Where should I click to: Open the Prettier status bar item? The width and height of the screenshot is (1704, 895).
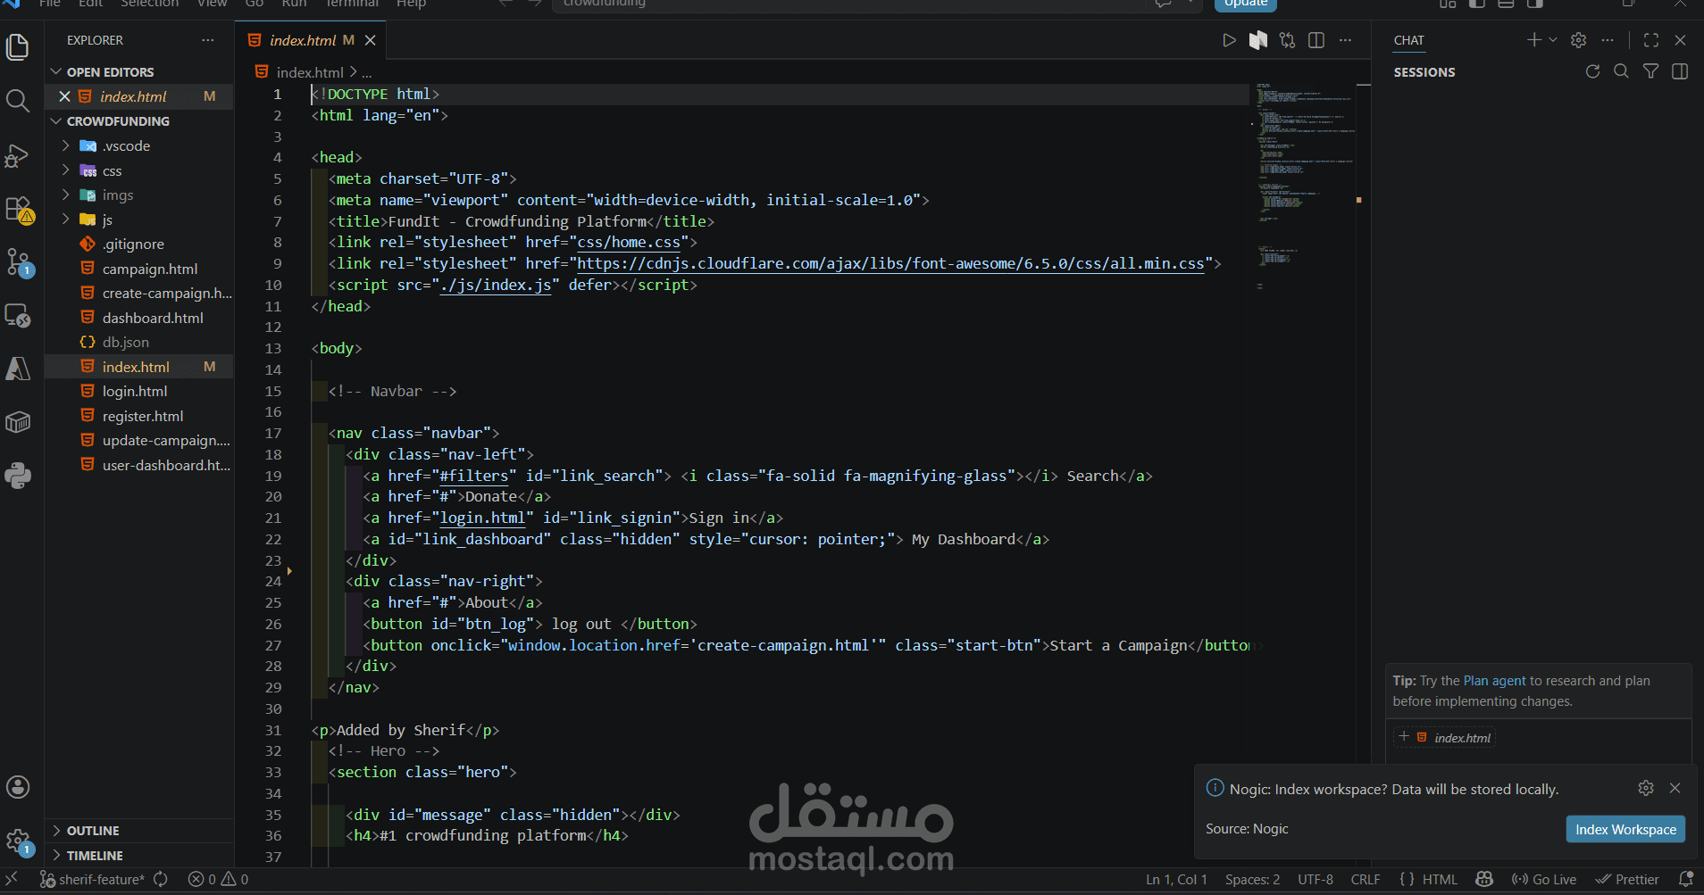point(1627,879)
